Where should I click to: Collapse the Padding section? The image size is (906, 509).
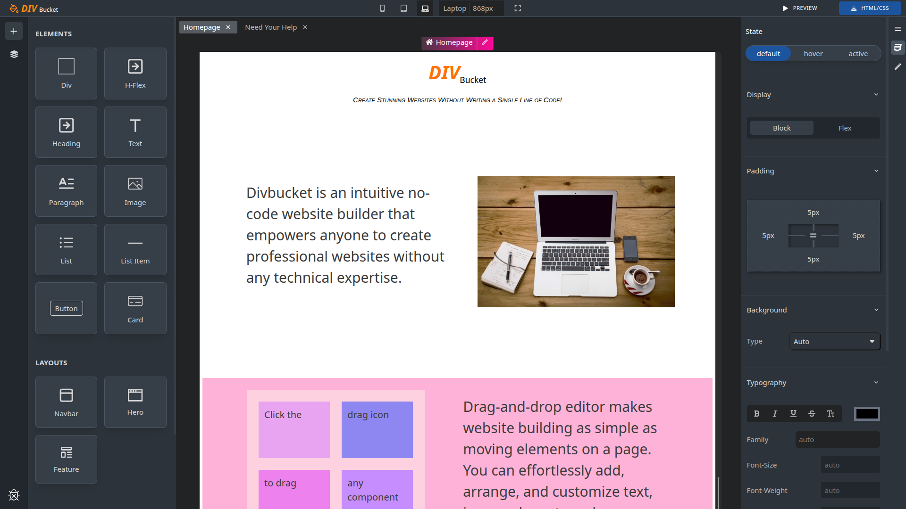876,171
